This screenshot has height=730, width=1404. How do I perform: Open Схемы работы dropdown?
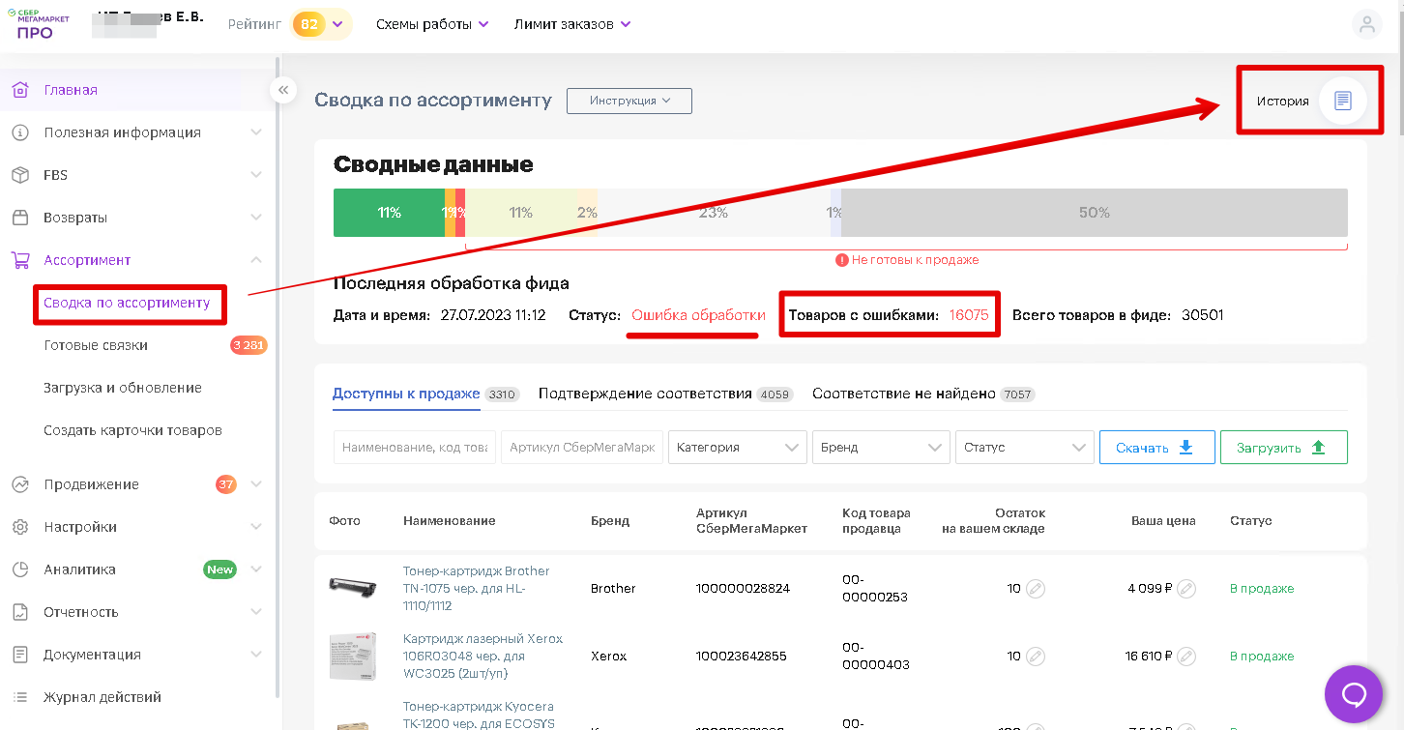(x=432, y=24)
